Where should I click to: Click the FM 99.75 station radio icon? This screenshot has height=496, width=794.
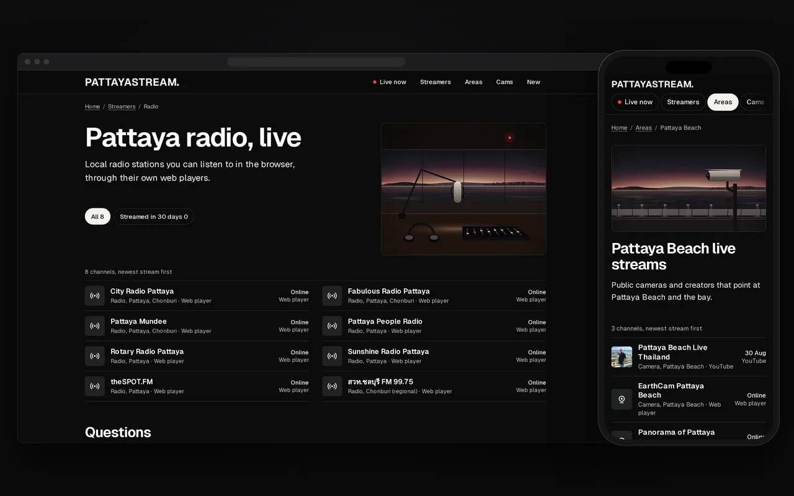(x=332, y=386)
